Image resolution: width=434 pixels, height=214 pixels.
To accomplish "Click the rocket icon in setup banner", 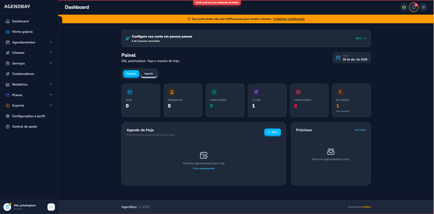I will tap(127, 39).
